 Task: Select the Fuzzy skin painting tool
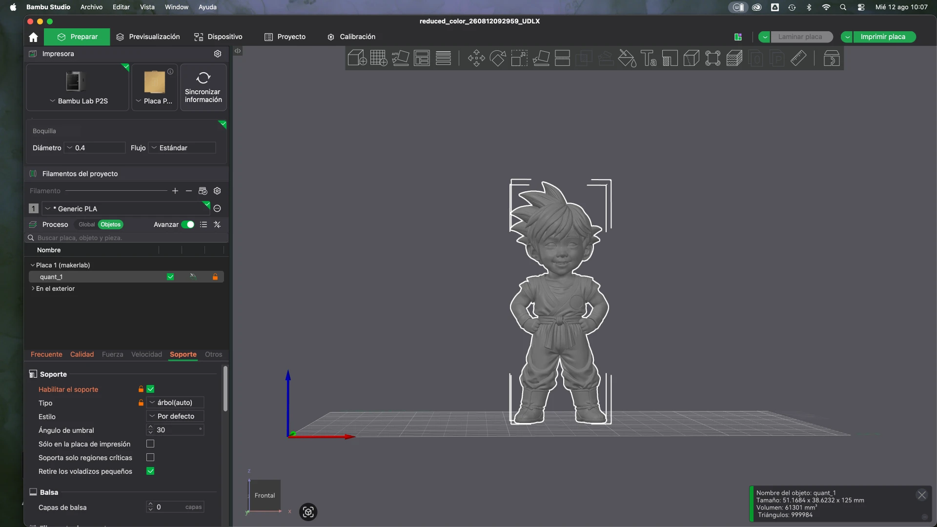tap(734, 58)
